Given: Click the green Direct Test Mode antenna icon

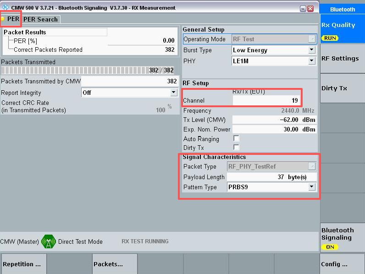Looking at the screenshot, I should click(49, 241).
